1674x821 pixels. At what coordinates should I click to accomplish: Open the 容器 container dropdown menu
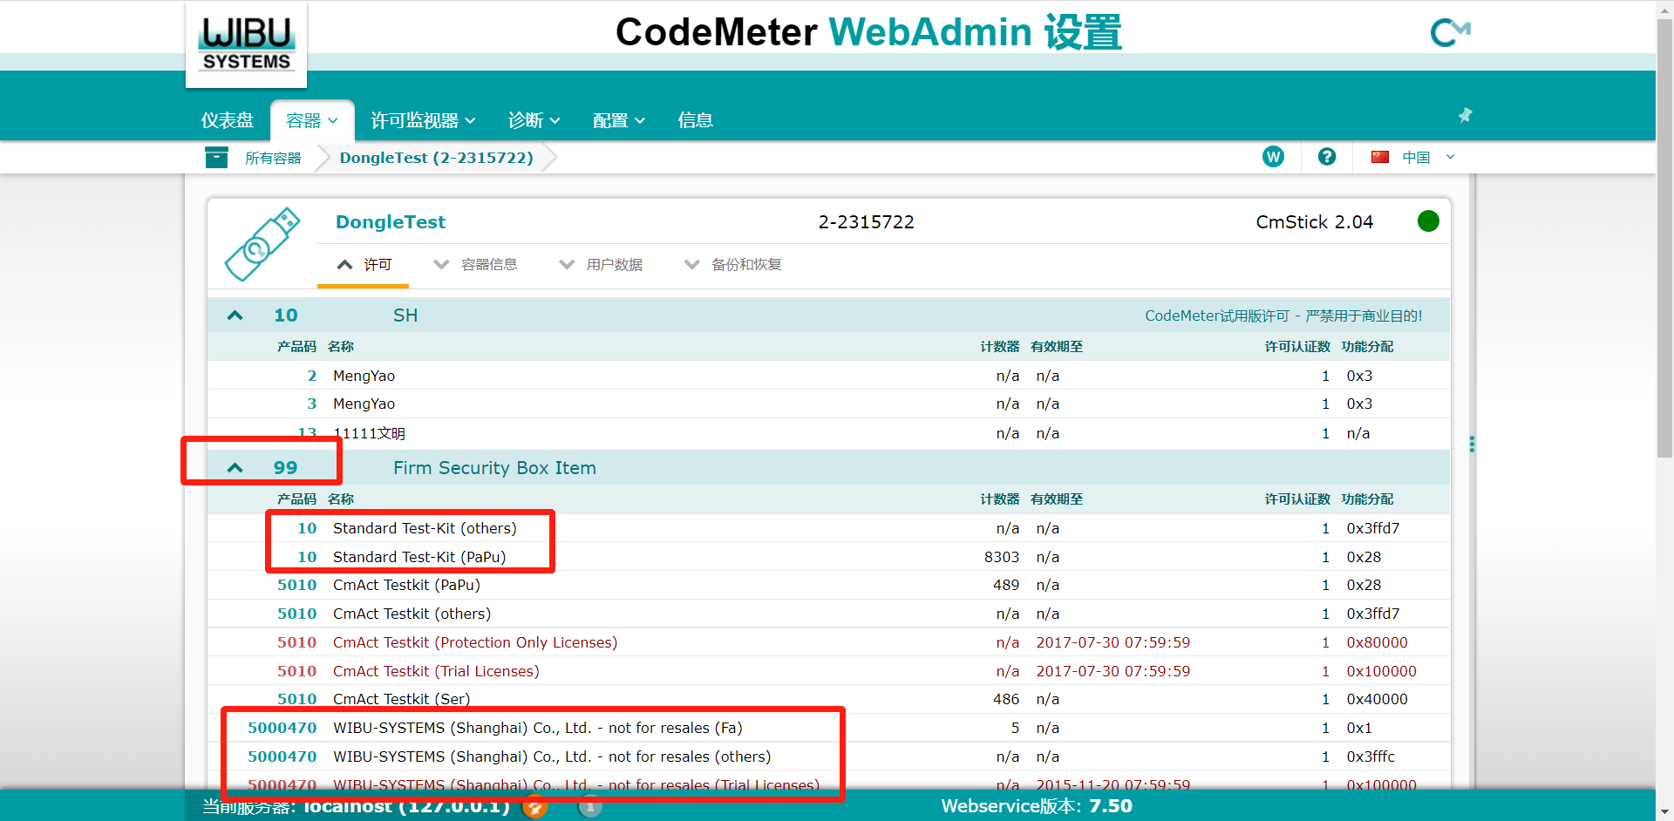312,120
